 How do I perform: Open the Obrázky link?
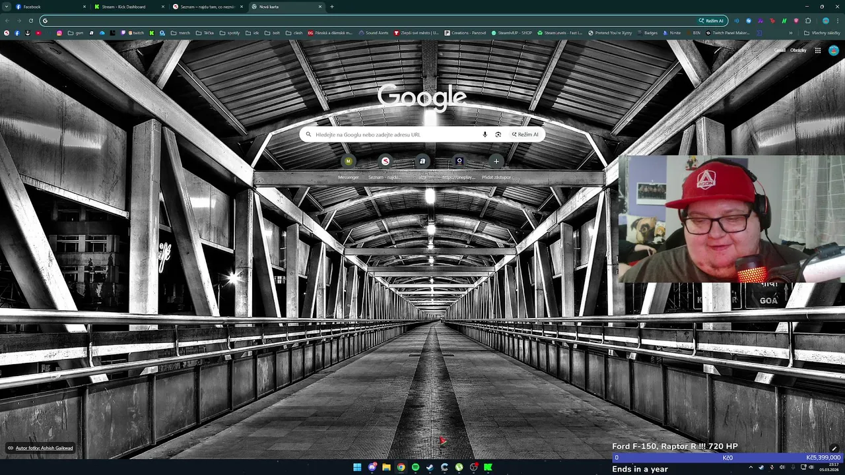(798, 50)
